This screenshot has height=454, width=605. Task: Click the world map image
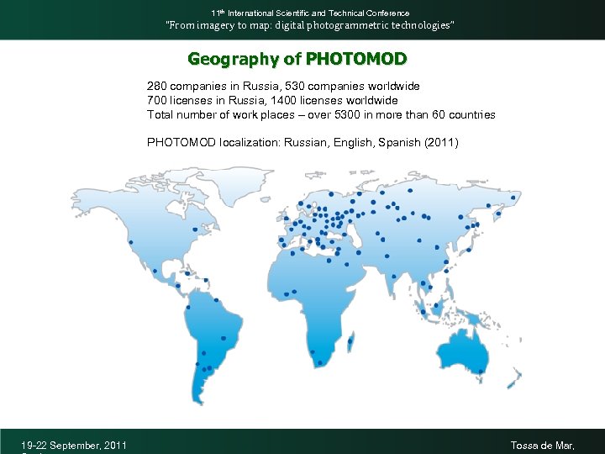pyautogui.click(x=297, y=286)
